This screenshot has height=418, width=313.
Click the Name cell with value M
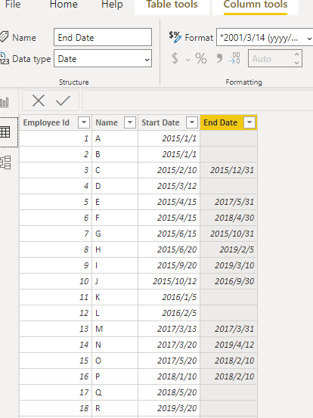click(115, 329)
